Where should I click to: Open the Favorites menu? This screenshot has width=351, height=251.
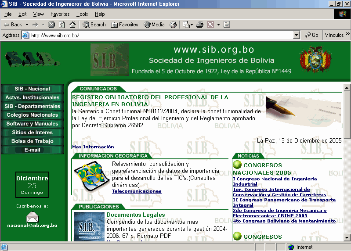click(60, 14)
